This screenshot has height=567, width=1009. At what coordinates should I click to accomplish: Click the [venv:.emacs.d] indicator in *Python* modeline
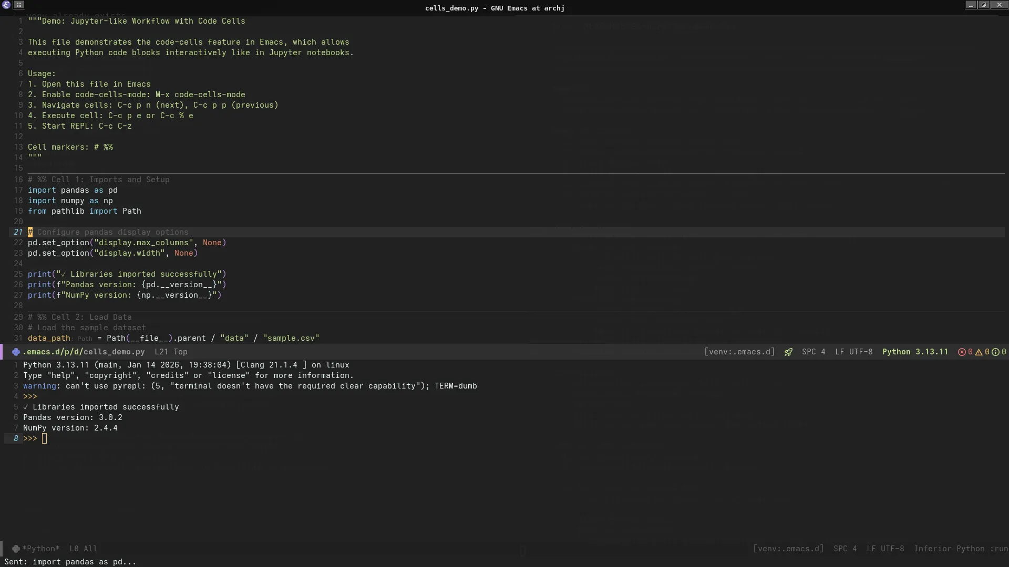[788, 549]
